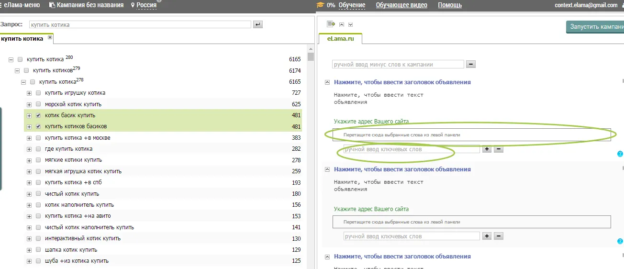Submit the query with the enter arrow button
The width and height of the screenshot is (624, 269).
pyautogui.click(x=258, y=24)
